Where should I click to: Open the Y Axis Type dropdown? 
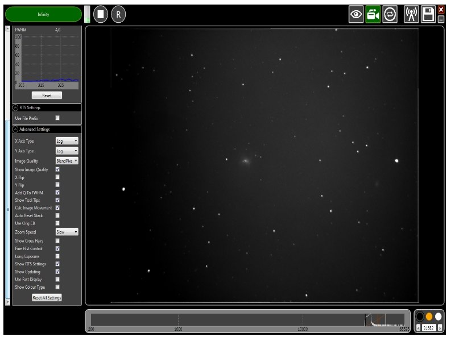tap(67, 151)
